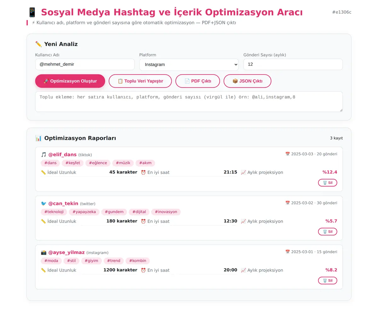
Task: Click the ruler icon in the @can_tekin card
Action: point(43,221)
